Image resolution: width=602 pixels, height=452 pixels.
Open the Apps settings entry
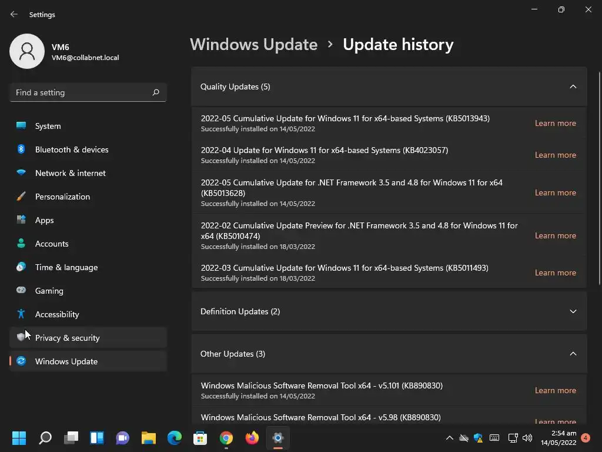88,220
